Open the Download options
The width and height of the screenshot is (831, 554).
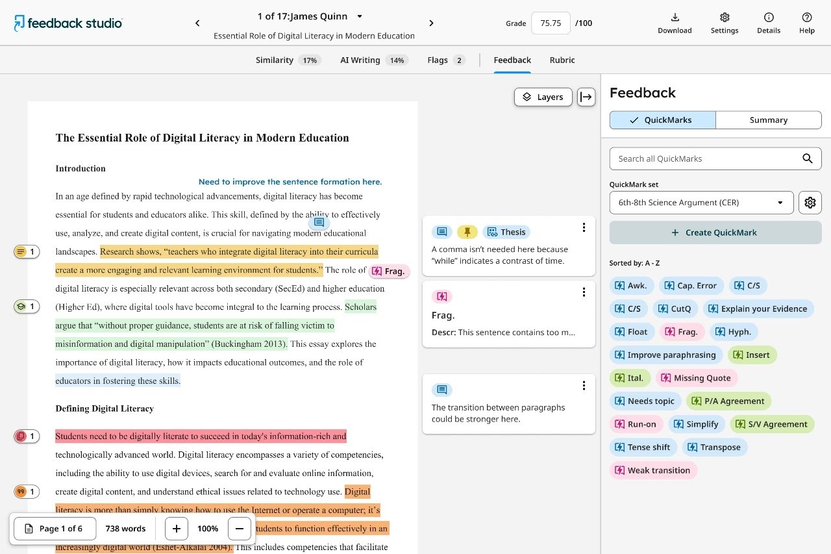pos(675,23)
